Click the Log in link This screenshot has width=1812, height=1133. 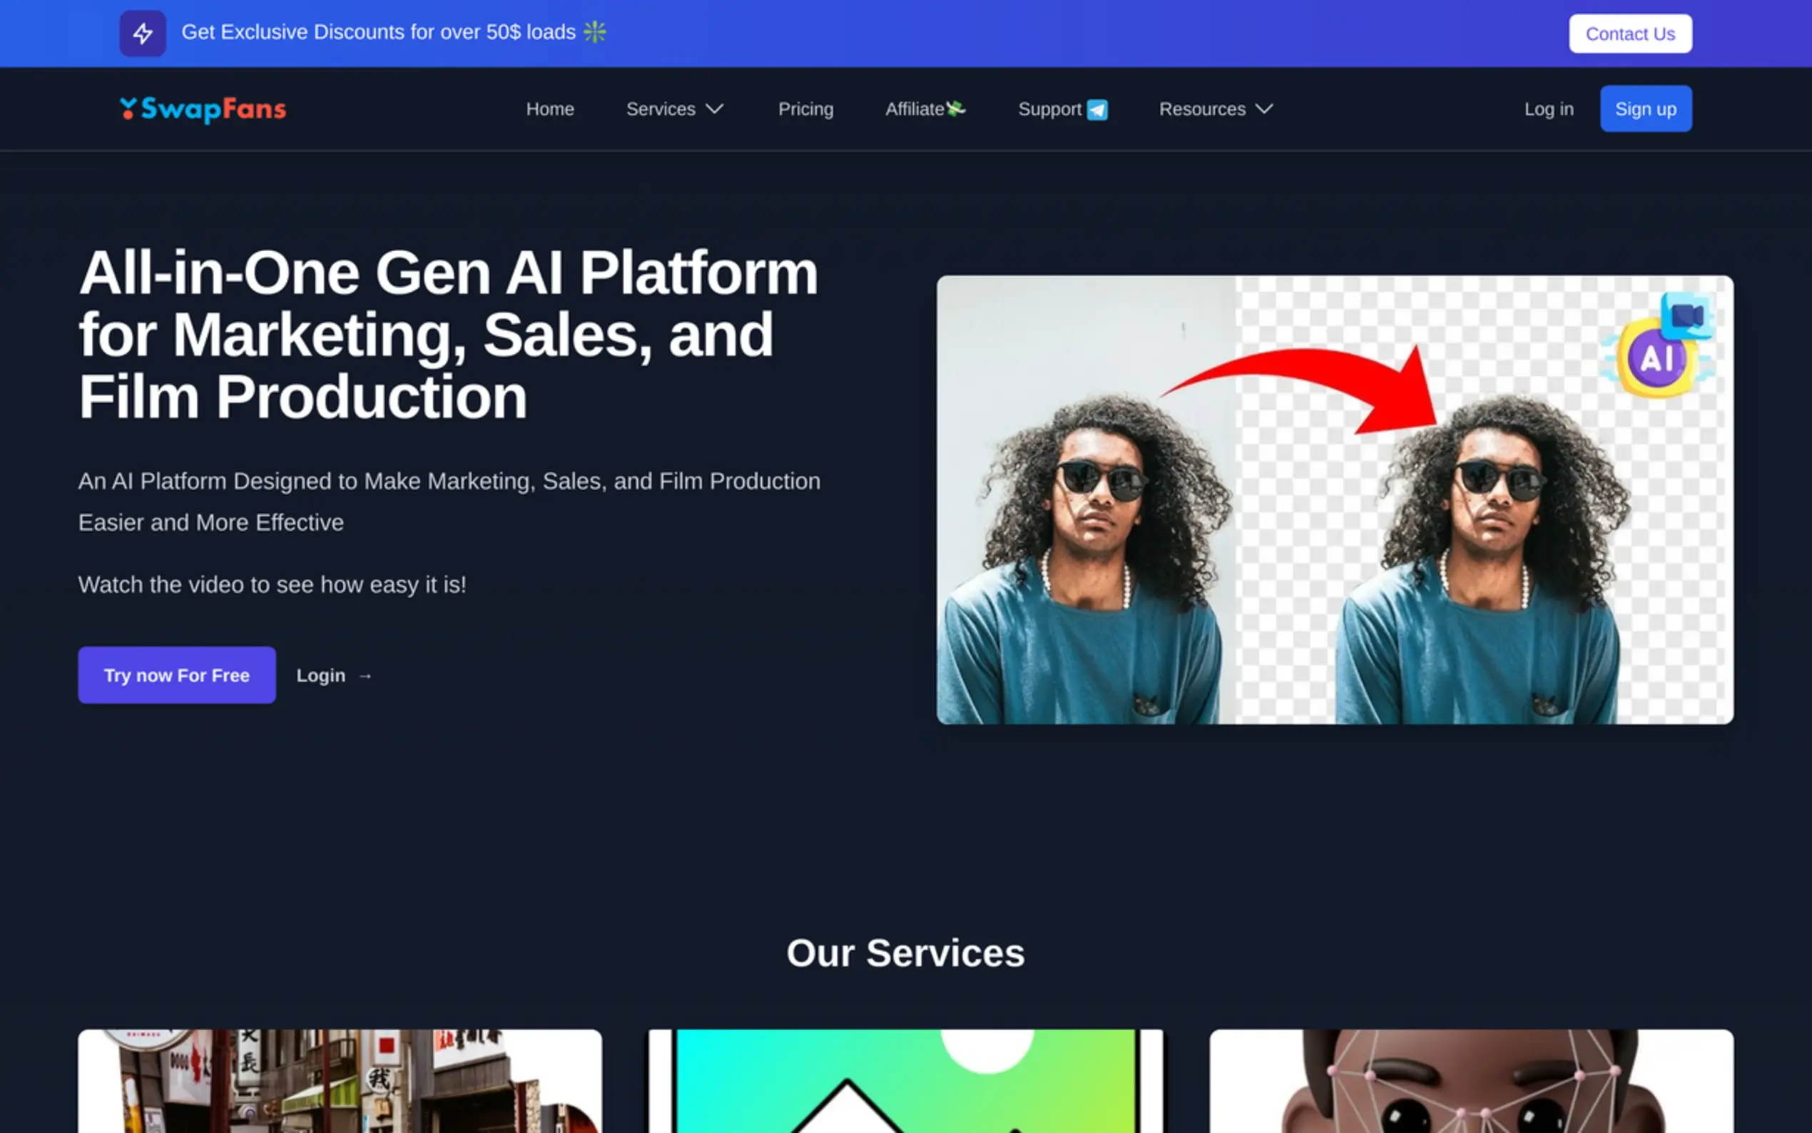coord(1548,109)
